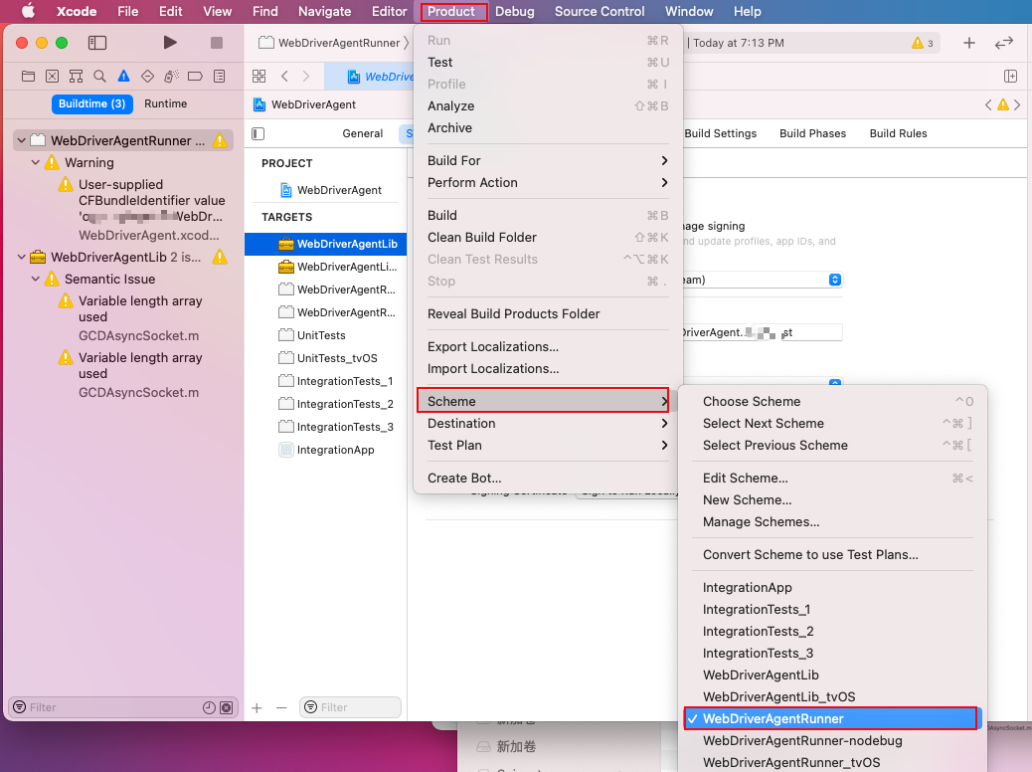Image resolution: width=1032 pixels, height=772 pixels.
Task: Open the Debug menu
Action: pyautogui.click(x=515, y=11)
